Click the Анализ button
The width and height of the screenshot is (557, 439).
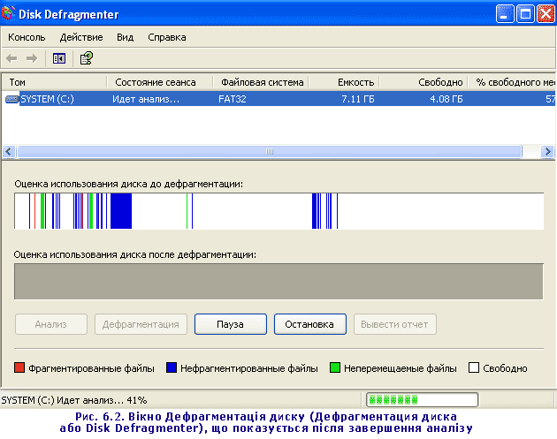51,324
